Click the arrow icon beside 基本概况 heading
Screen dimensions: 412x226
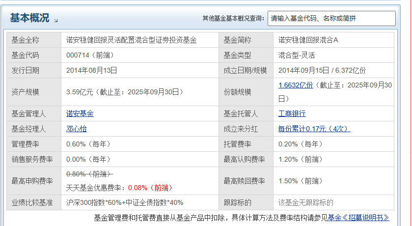point(56,20)
